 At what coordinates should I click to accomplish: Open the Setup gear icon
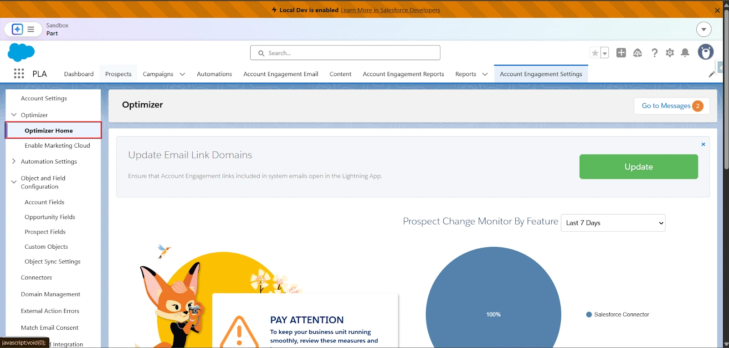[x=670, y=53]
